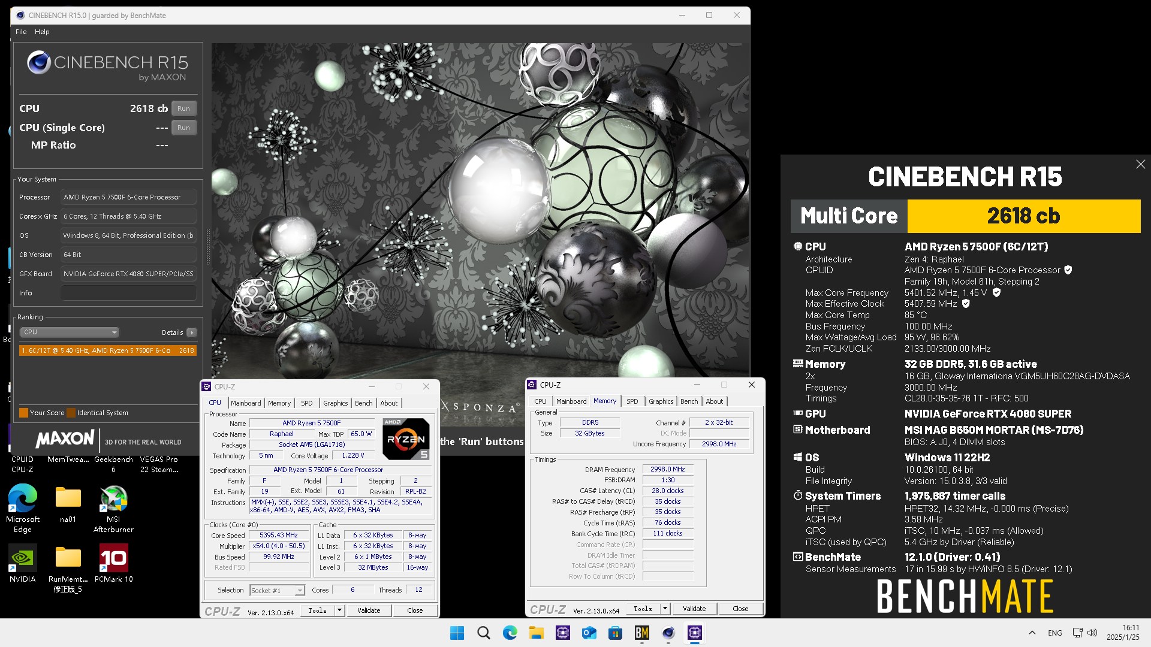Click the network icon in system tray

1077,633
